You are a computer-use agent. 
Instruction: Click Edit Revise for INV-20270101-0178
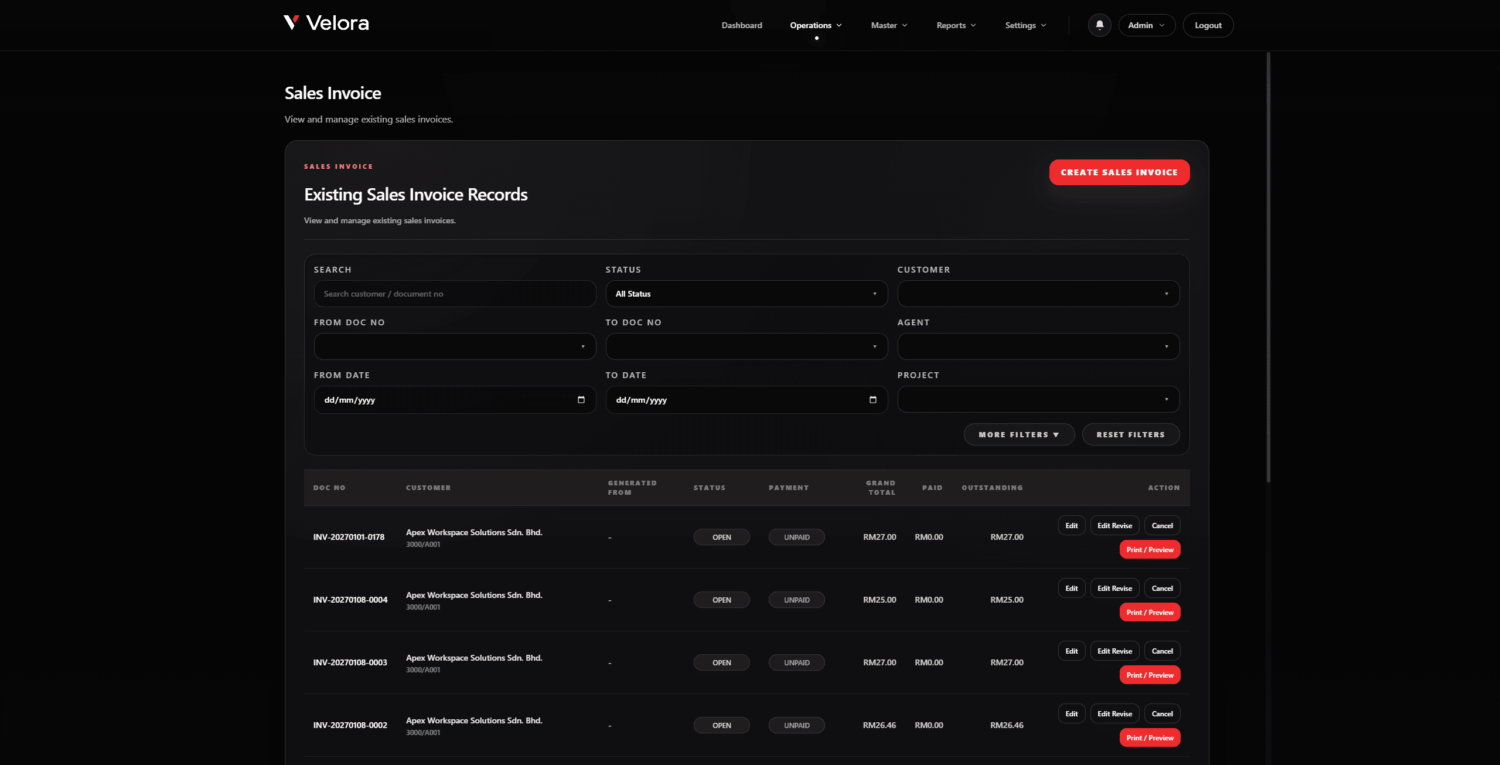pyautogui.click(x=1114, y=525)
